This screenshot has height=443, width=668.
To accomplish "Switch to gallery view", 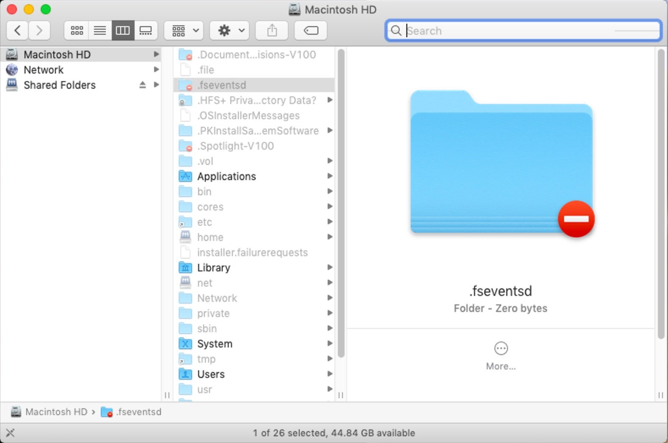I will (x=146, y=30).
